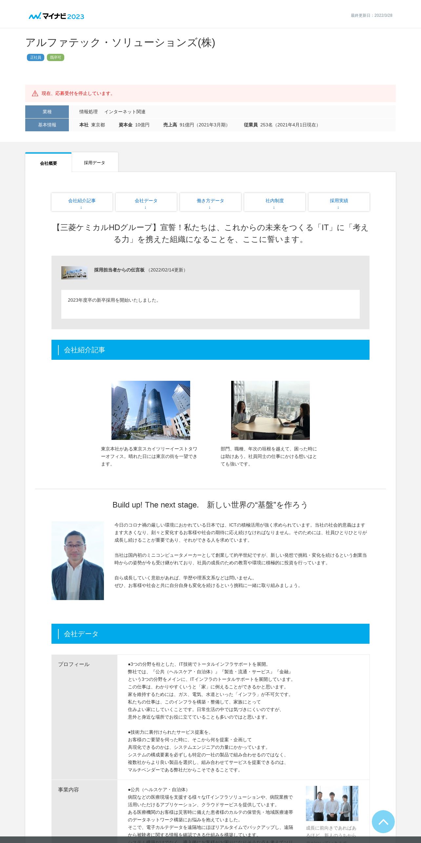The image size is (421, 843).
Task: Click the 業種 row label
Action: pos(47,112)
